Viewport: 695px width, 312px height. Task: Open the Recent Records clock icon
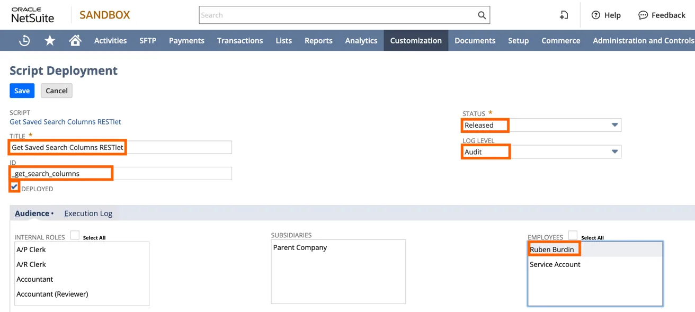tap(24, 40)
